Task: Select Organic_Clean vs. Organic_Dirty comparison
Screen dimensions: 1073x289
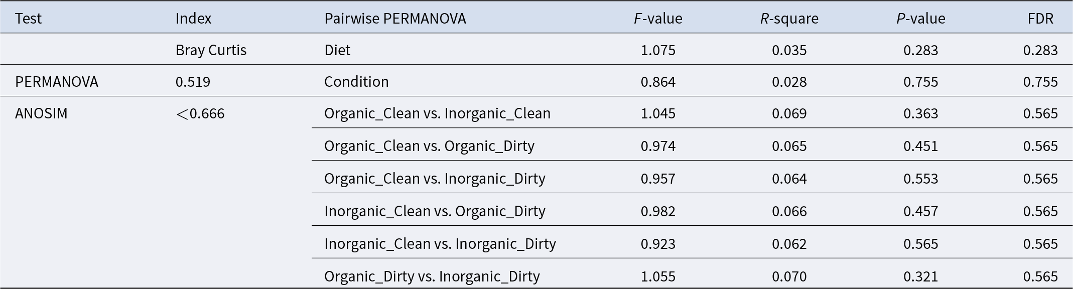Action: coord(429,146)
